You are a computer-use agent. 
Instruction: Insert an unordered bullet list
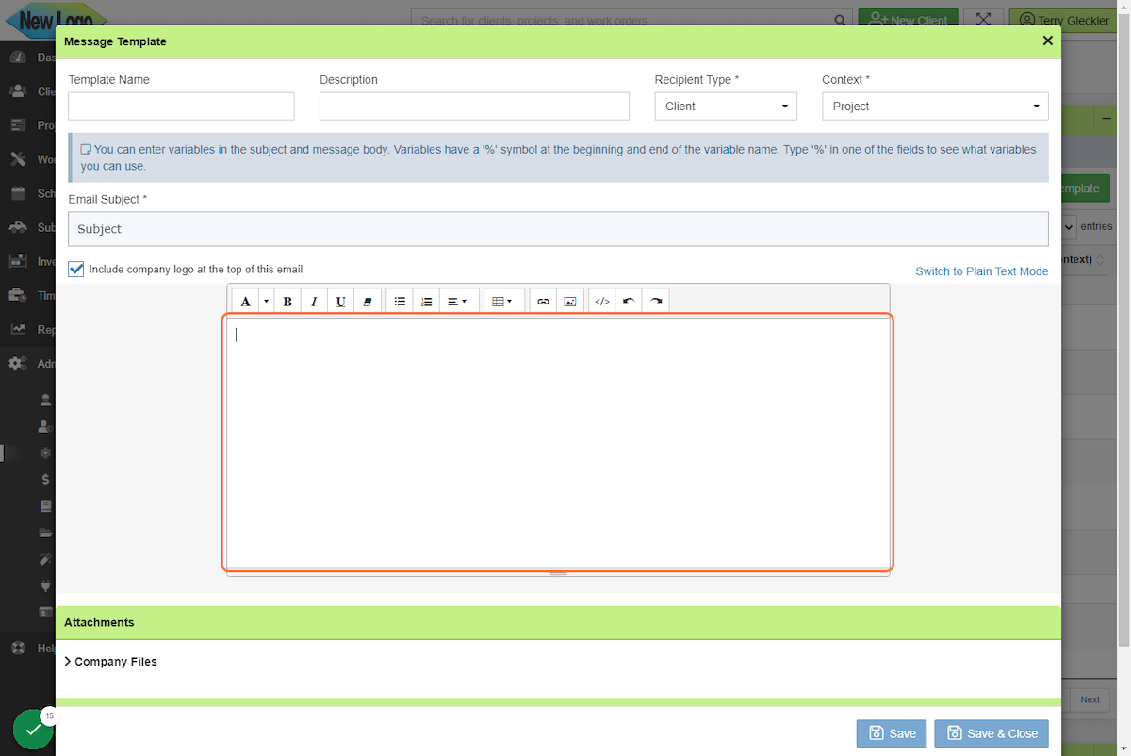(x=400, y=301)
